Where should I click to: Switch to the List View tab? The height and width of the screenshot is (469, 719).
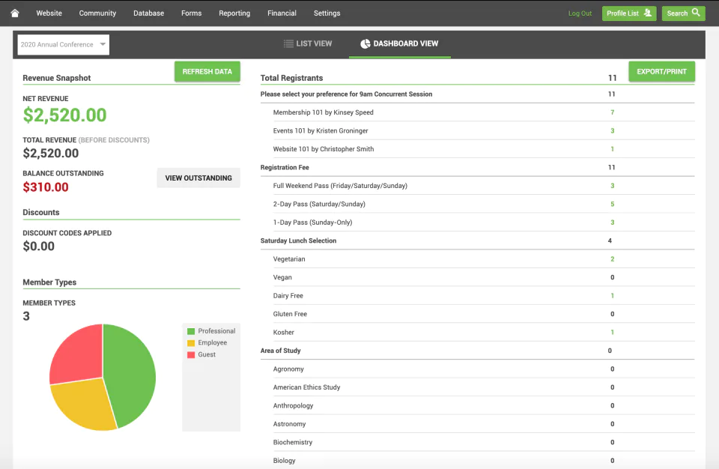pyautogui.click(x=308, y=44)
